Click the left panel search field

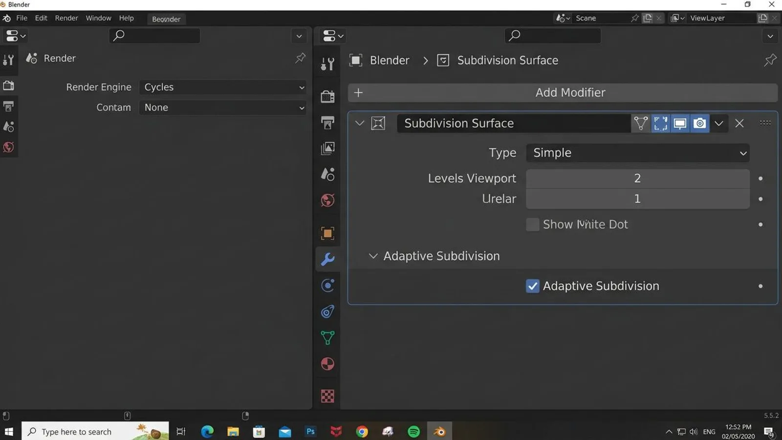(154, 36)
